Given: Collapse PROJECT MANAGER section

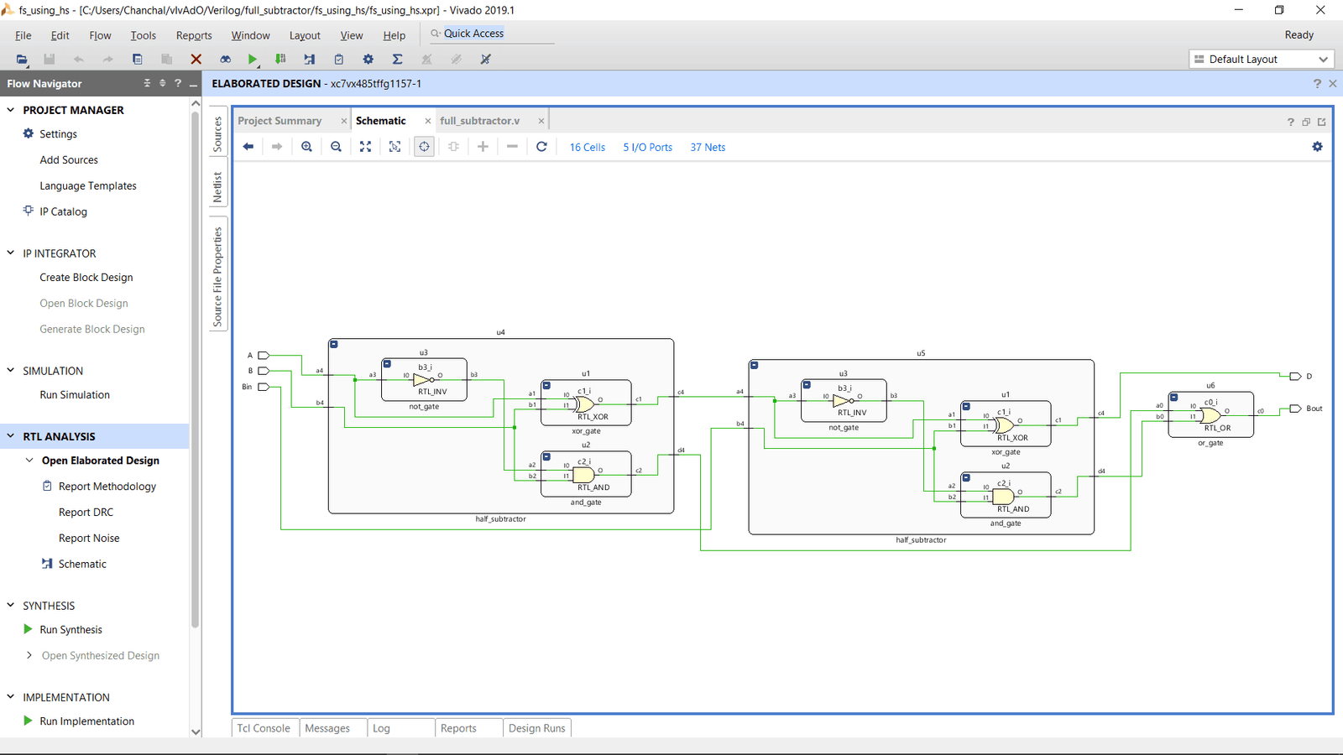Looking at the screenshot, I should tap(11, 110).
